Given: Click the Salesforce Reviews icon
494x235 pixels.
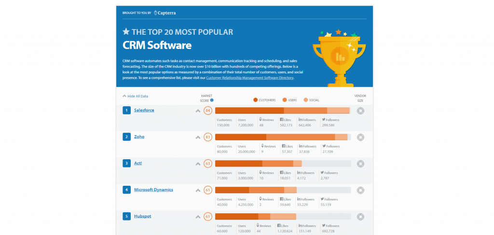Looking at the screenshot, I should [x=261, y=120].
